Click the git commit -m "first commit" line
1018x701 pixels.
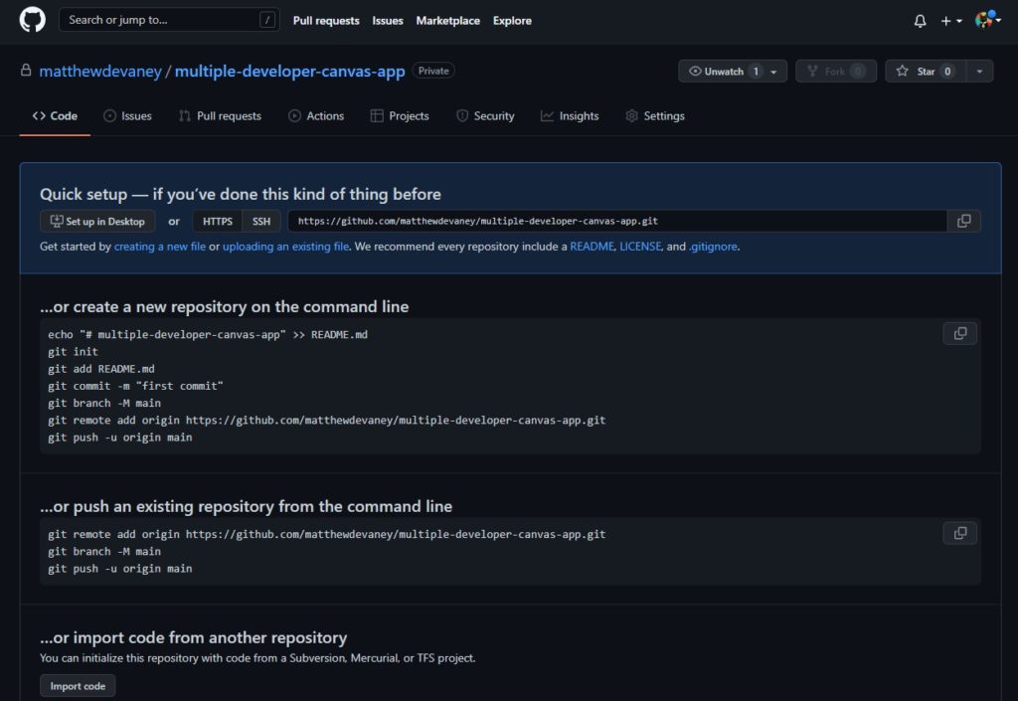[x=135, y=386]
